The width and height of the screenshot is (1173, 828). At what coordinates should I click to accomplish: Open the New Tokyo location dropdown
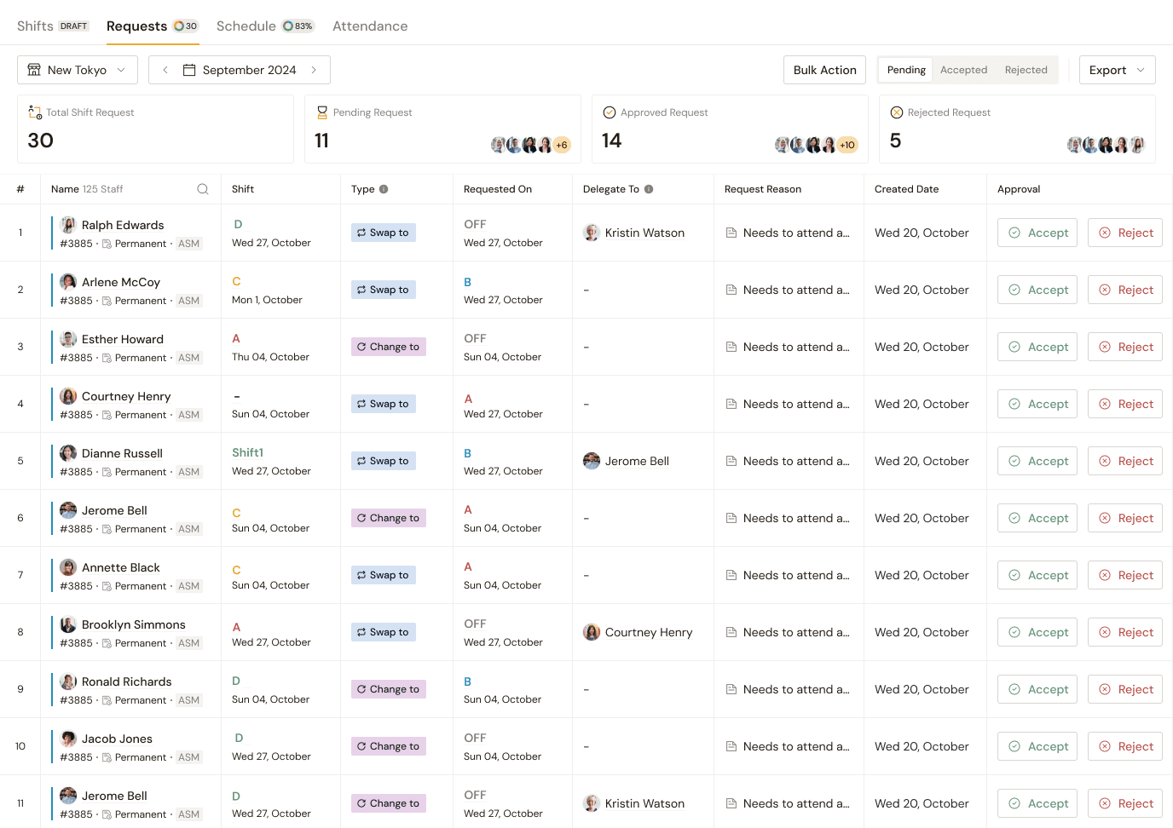pos(77,70)
